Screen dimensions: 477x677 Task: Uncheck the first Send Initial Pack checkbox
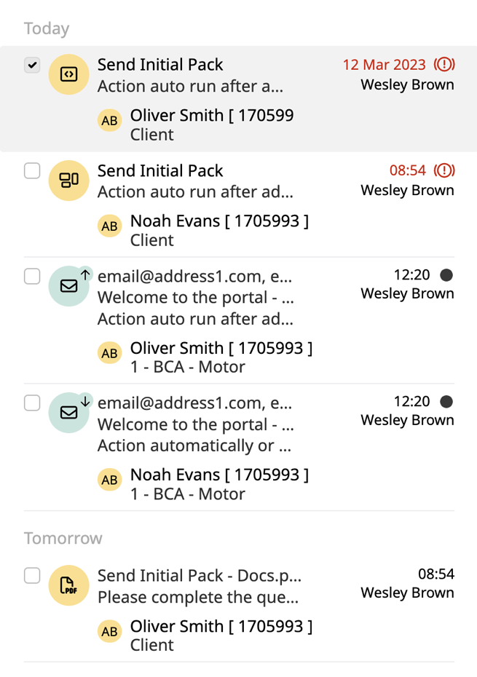[32, 66]
